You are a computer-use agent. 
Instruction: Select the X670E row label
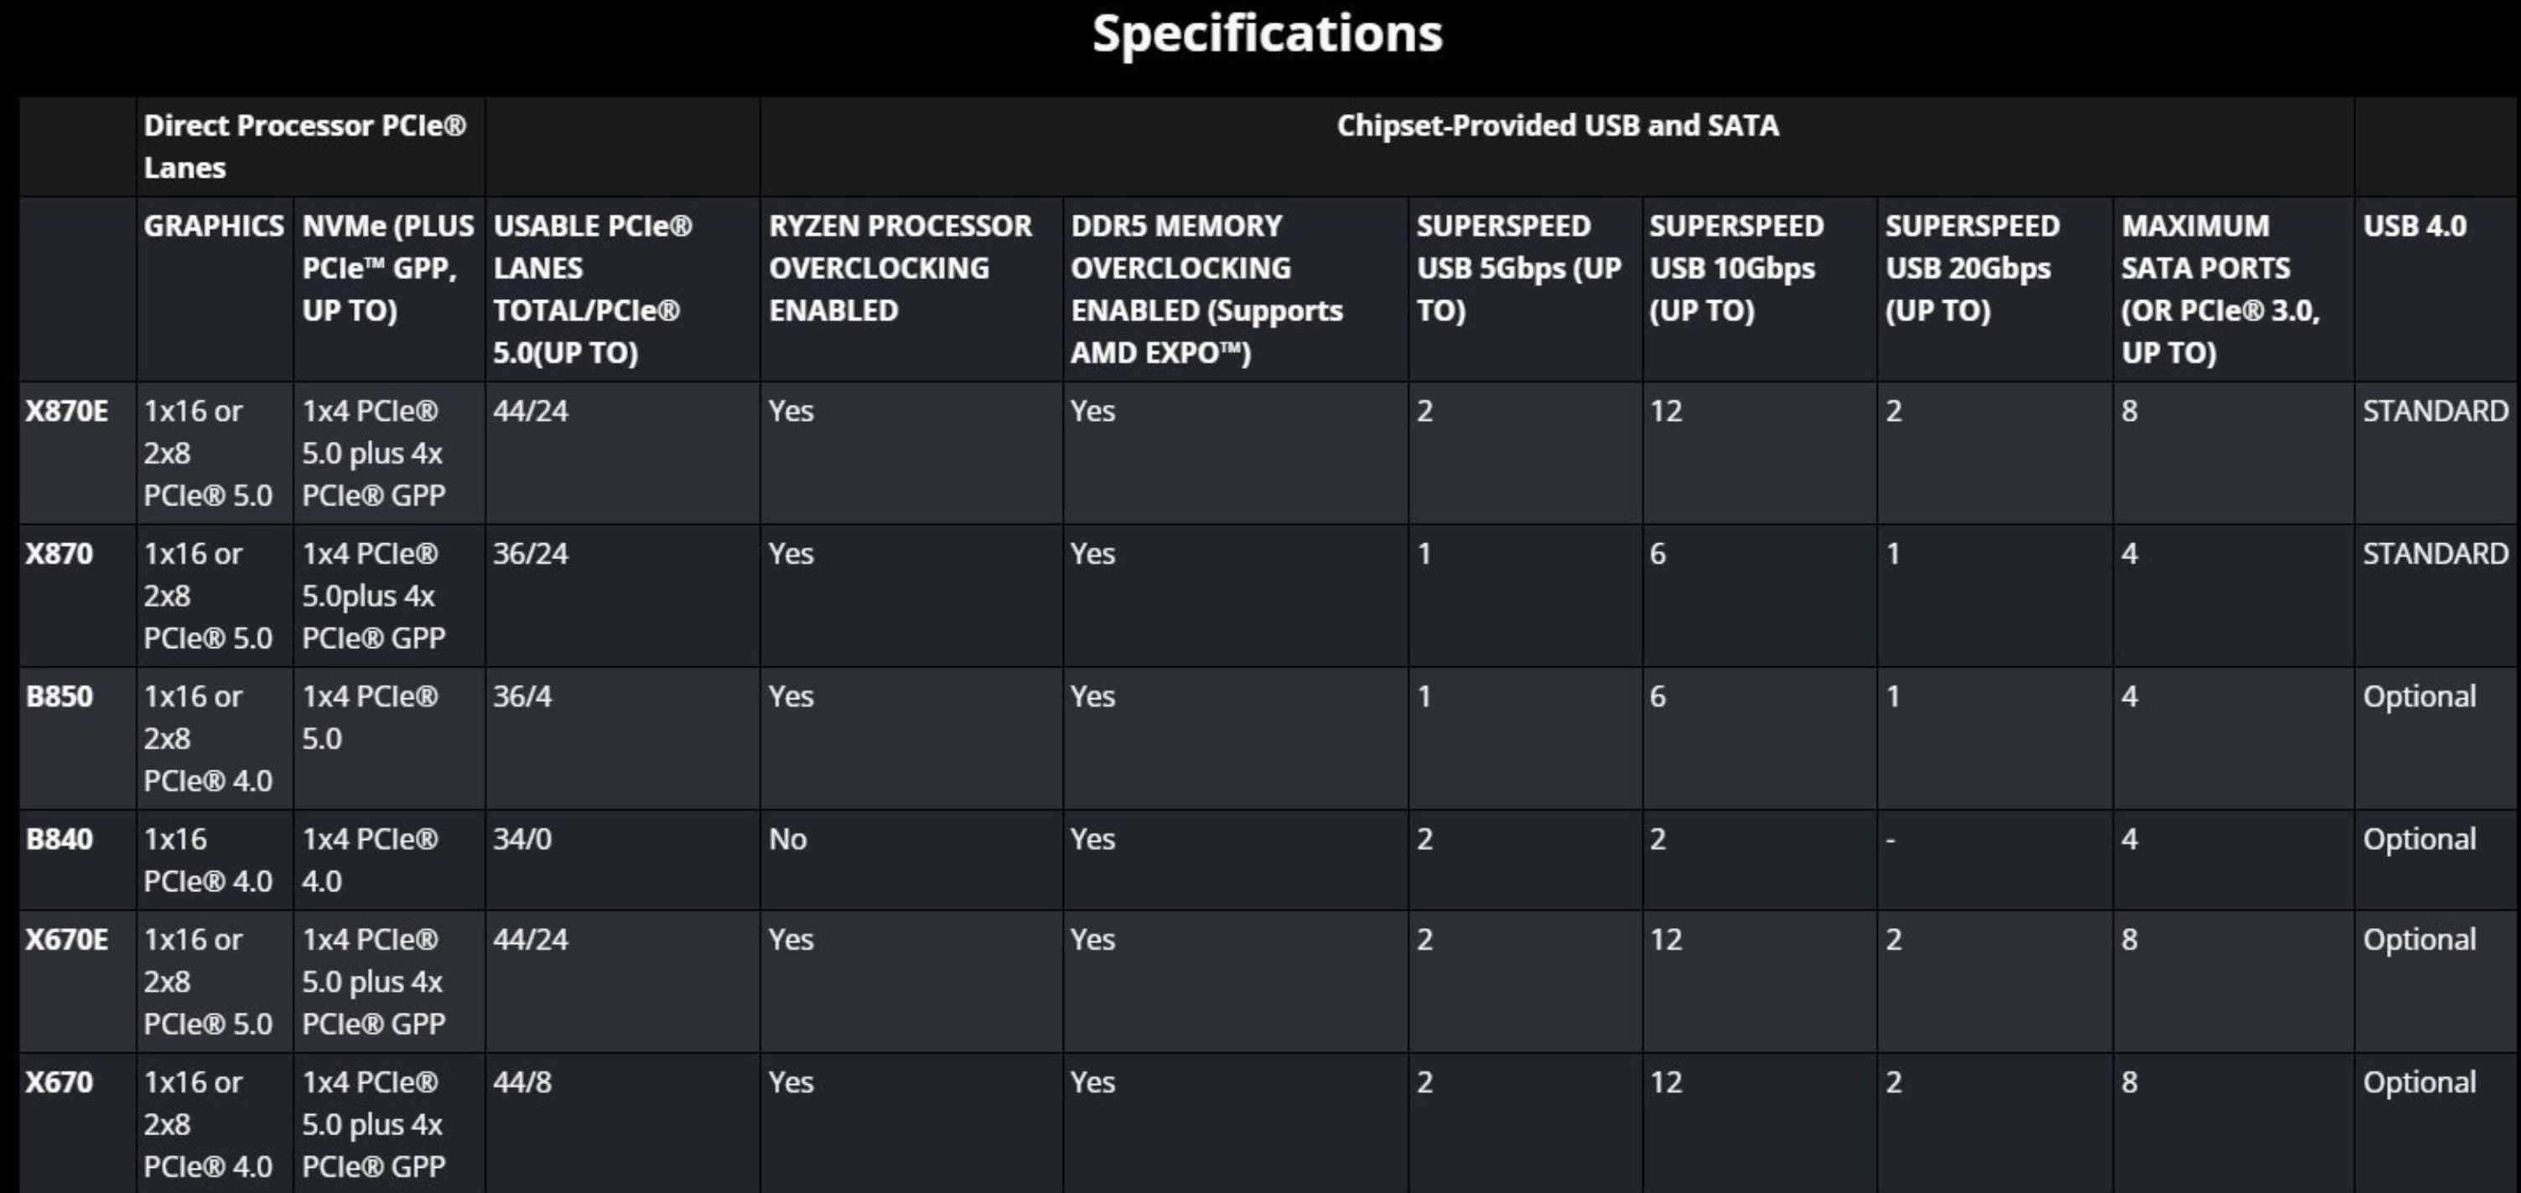click(x=66, y=940)
